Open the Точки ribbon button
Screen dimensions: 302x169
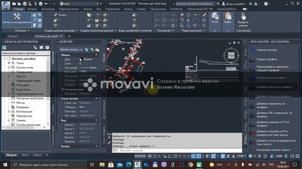[x=61, y=15]
